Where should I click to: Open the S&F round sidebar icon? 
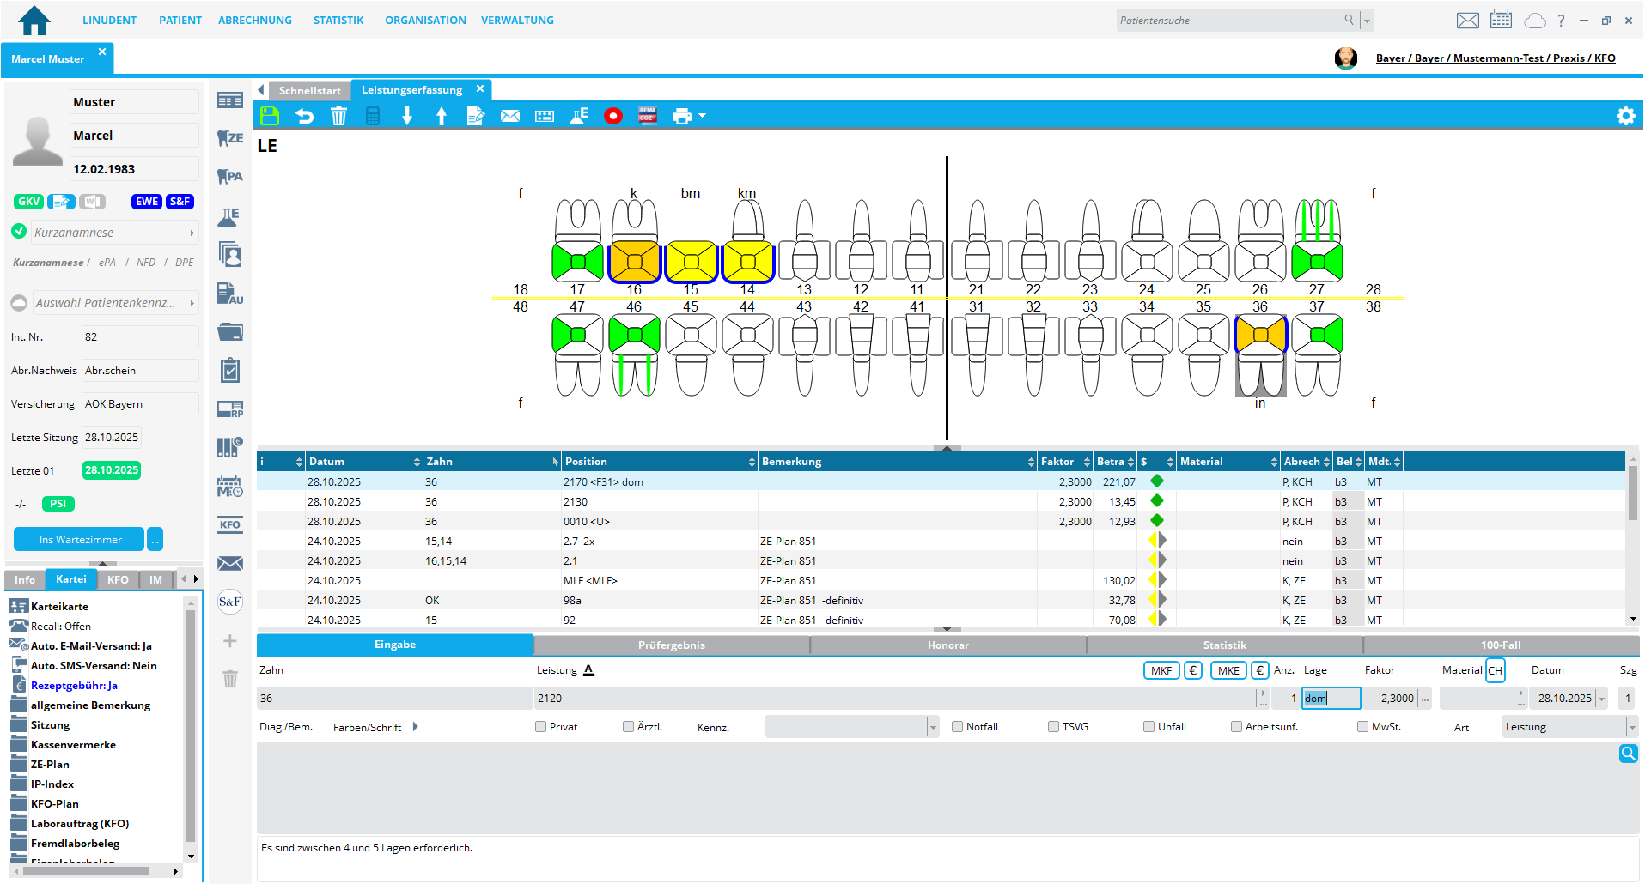[x=229, y=602]
